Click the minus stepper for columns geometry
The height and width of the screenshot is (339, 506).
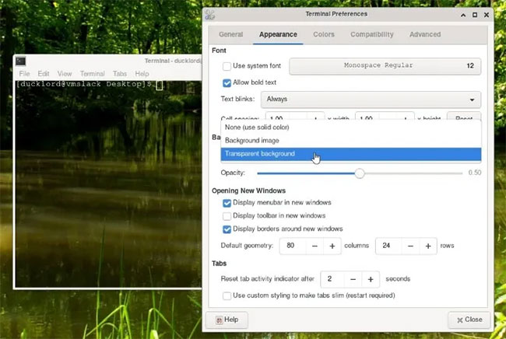tap(315, 246)
